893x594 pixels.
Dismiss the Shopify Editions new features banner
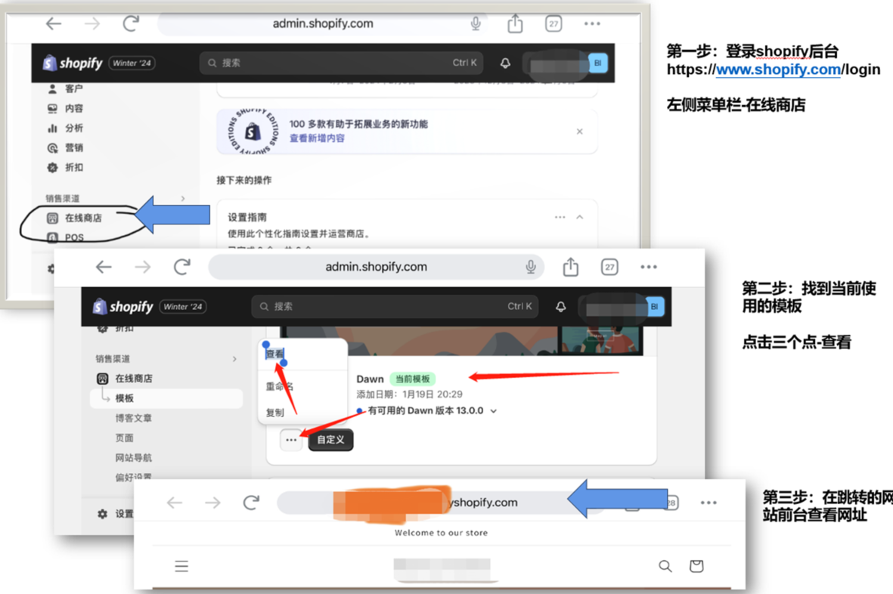579,131
